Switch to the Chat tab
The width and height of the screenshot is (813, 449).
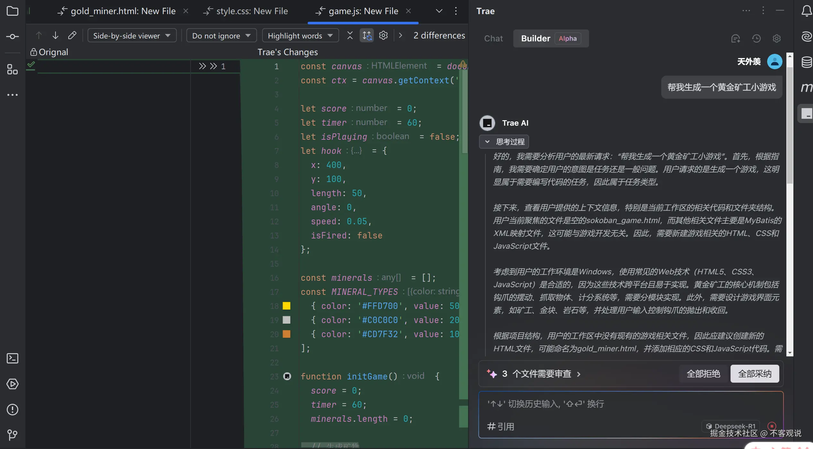493,38
